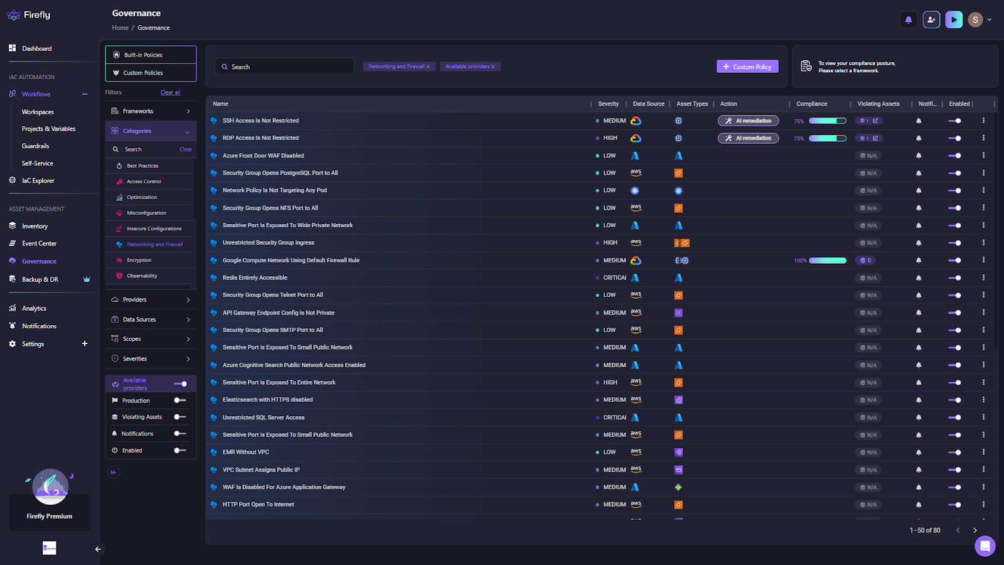Screen dimensions: 1004x565
Task: Open more options for HTTP Port Open row
Action: tap(983, 504)
